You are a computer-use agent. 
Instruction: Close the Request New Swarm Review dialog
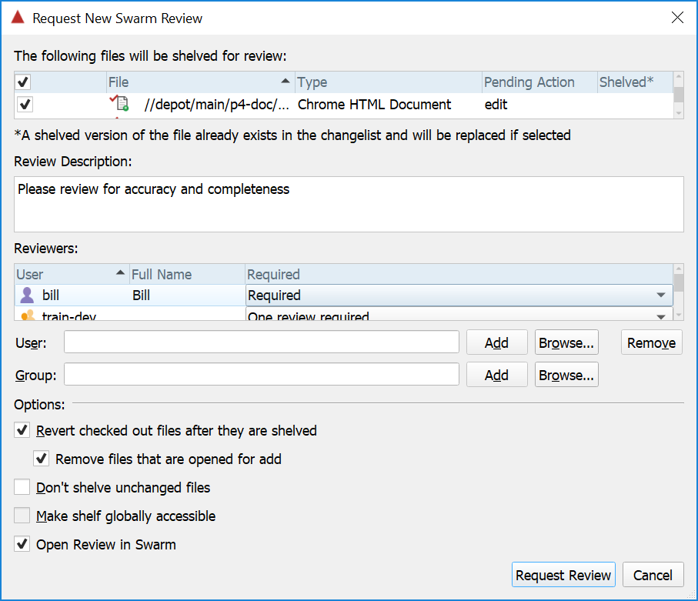tap(677, 18)
